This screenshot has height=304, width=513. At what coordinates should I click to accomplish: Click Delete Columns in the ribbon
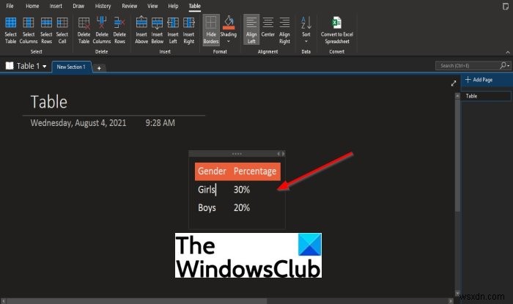tap(102, 31)
